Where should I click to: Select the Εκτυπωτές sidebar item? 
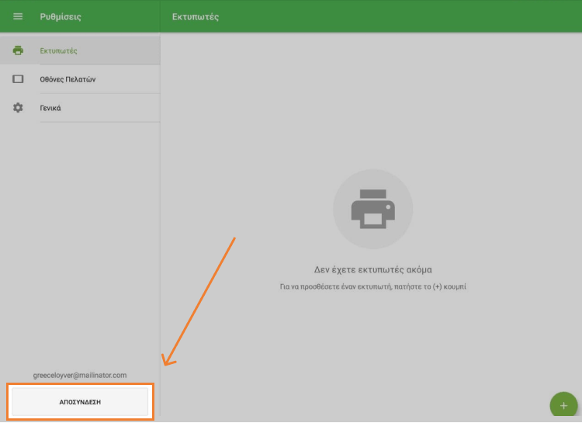click(x=59, y=50)
